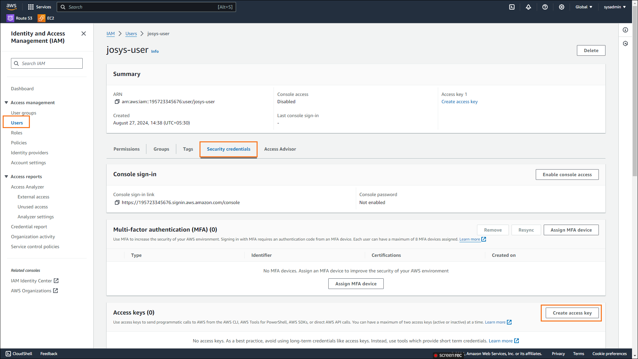Screen dimensions: 638x359
Task: Click the Route 53 shortcut icon
Action: click(11, 18)
